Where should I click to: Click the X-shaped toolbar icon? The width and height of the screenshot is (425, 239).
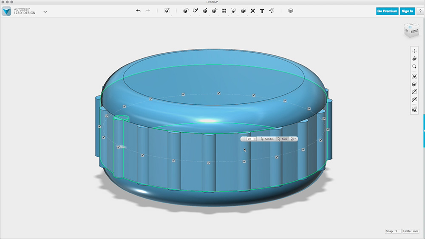click(252, 11)
